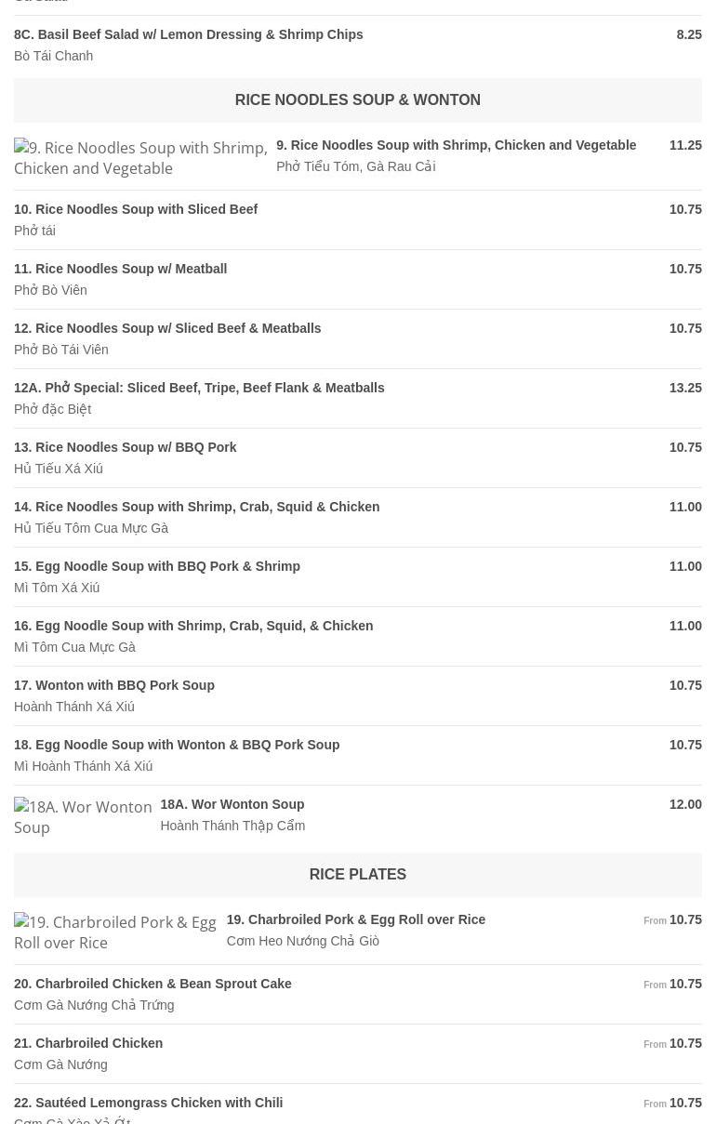
Task: Open the 9. Rice Noodles Soup thumbnail image
Action: (x=140, y=158)
